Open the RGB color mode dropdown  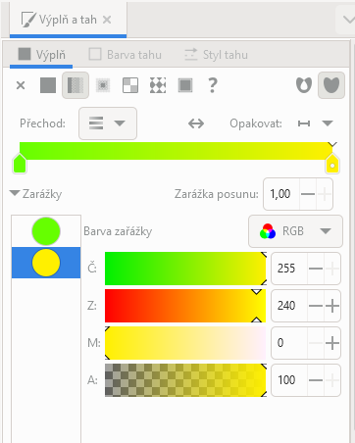coord(295,231)
